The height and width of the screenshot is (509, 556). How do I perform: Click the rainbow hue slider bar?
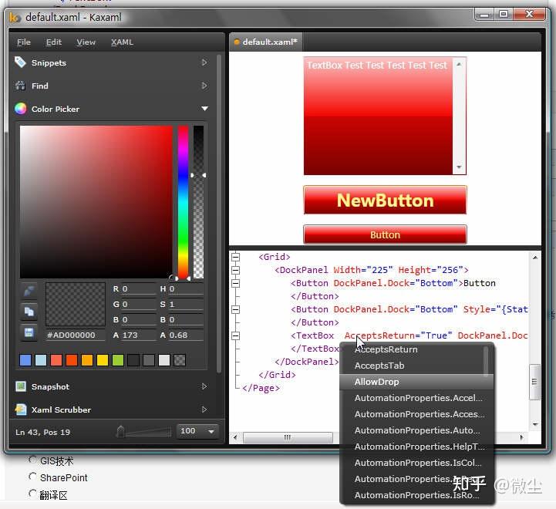point(183,202)
